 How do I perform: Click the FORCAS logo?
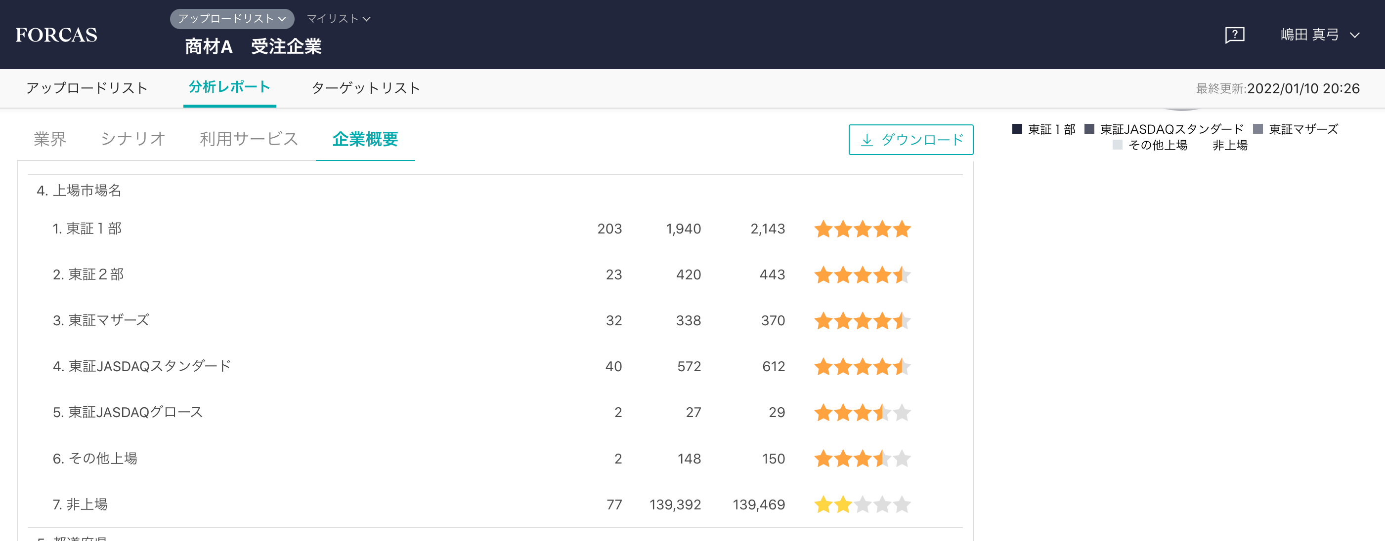56,35
